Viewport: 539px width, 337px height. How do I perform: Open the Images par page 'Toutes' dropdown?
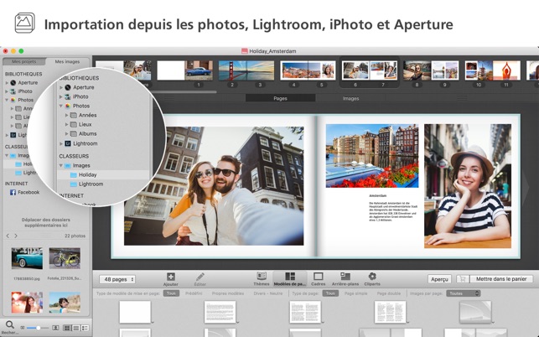(463, 293)
